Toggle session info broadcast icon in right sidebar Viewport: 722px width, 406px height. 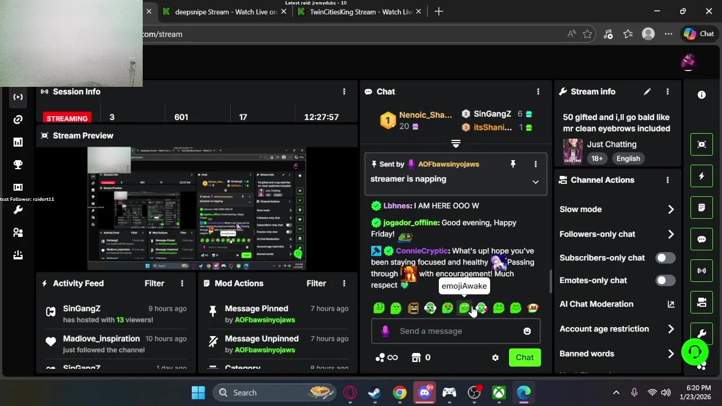click(x=702, y=271)
